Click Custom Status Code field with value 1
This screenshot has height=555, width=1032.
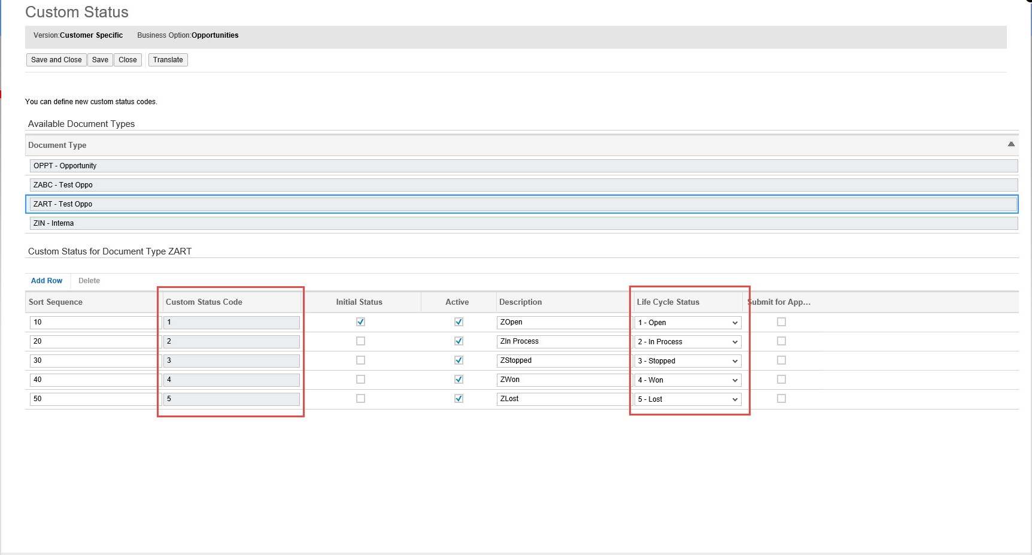(x=232, y=322)
